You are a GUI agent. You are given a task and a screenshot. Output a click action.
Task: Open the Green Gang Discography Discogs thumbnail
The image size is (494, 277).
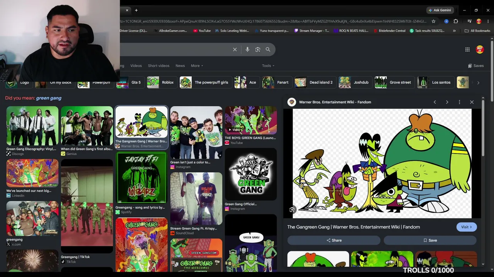click(x=32, y=126)
